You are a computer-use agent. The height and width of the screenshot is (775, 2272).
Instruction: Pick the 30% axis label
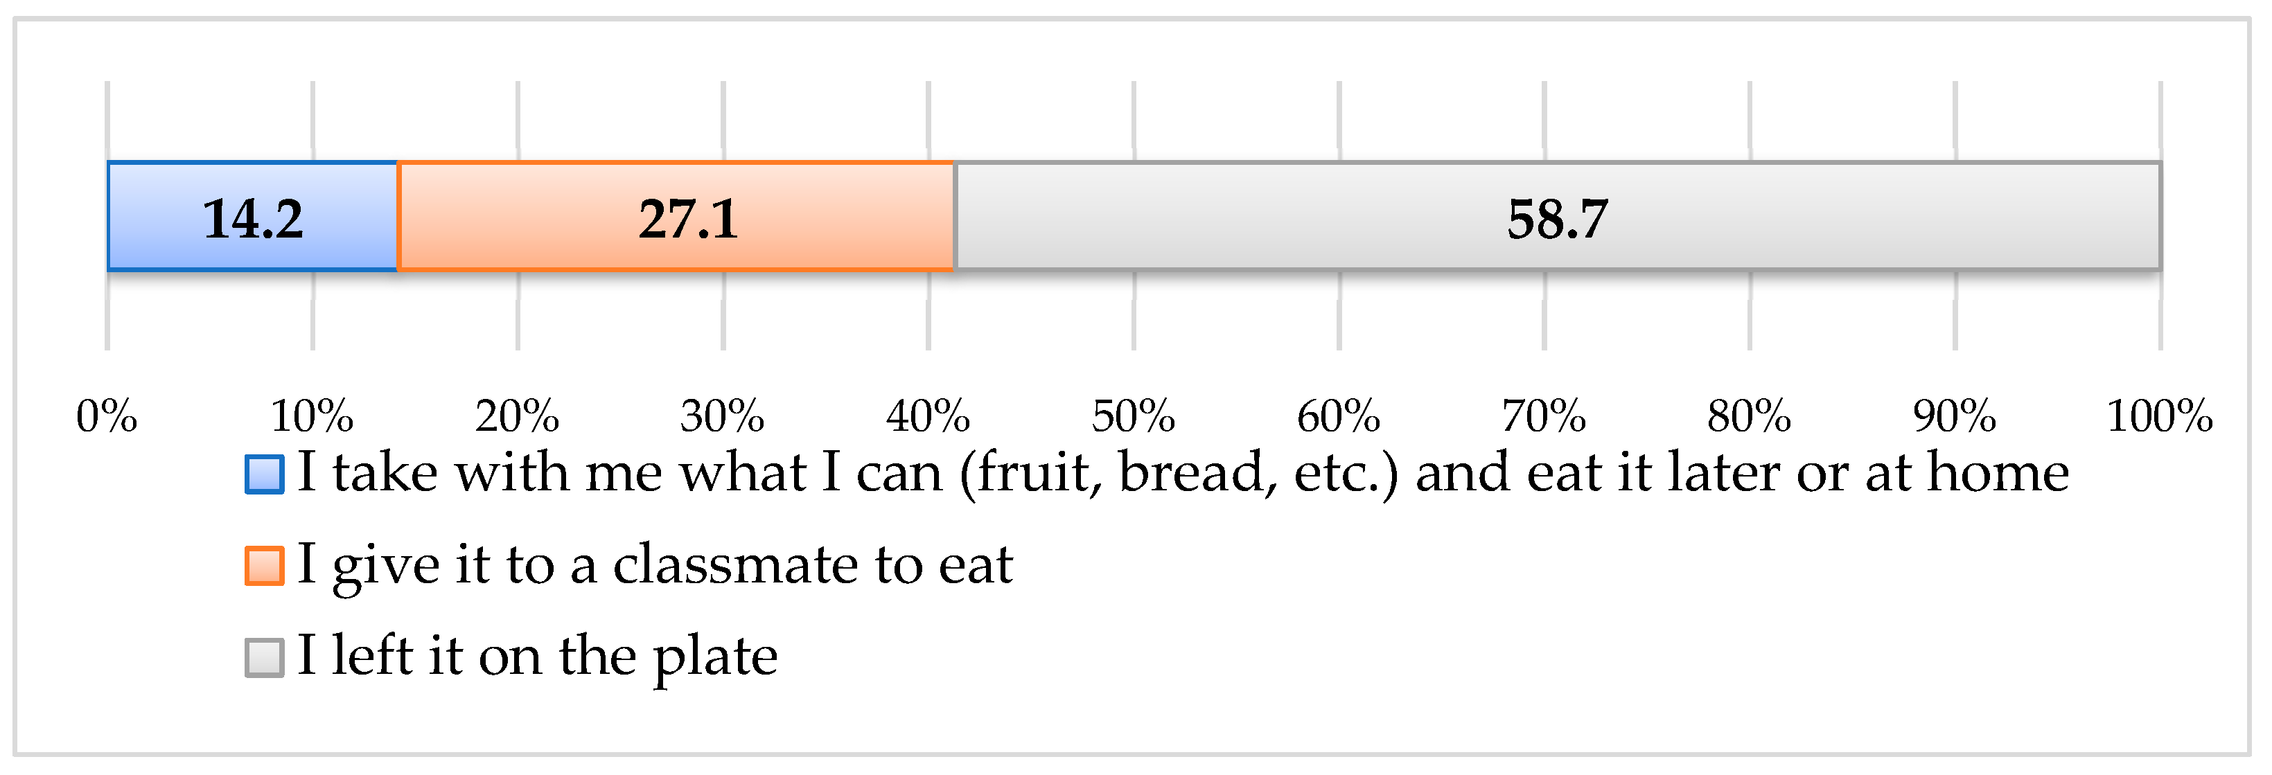tap(723, 416)
